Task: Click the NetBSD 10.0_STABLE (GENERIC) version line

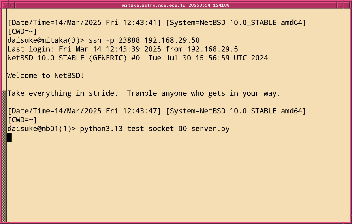Action: (x=137, y=58)
